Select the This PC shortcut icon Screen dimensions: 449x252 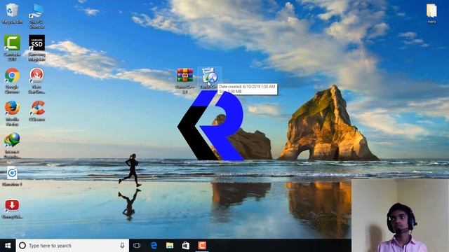[x=36, y=11]
